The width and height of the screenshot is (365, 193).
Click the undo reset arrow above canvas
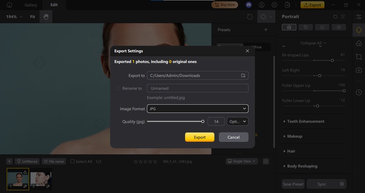(x=250, y=17)
